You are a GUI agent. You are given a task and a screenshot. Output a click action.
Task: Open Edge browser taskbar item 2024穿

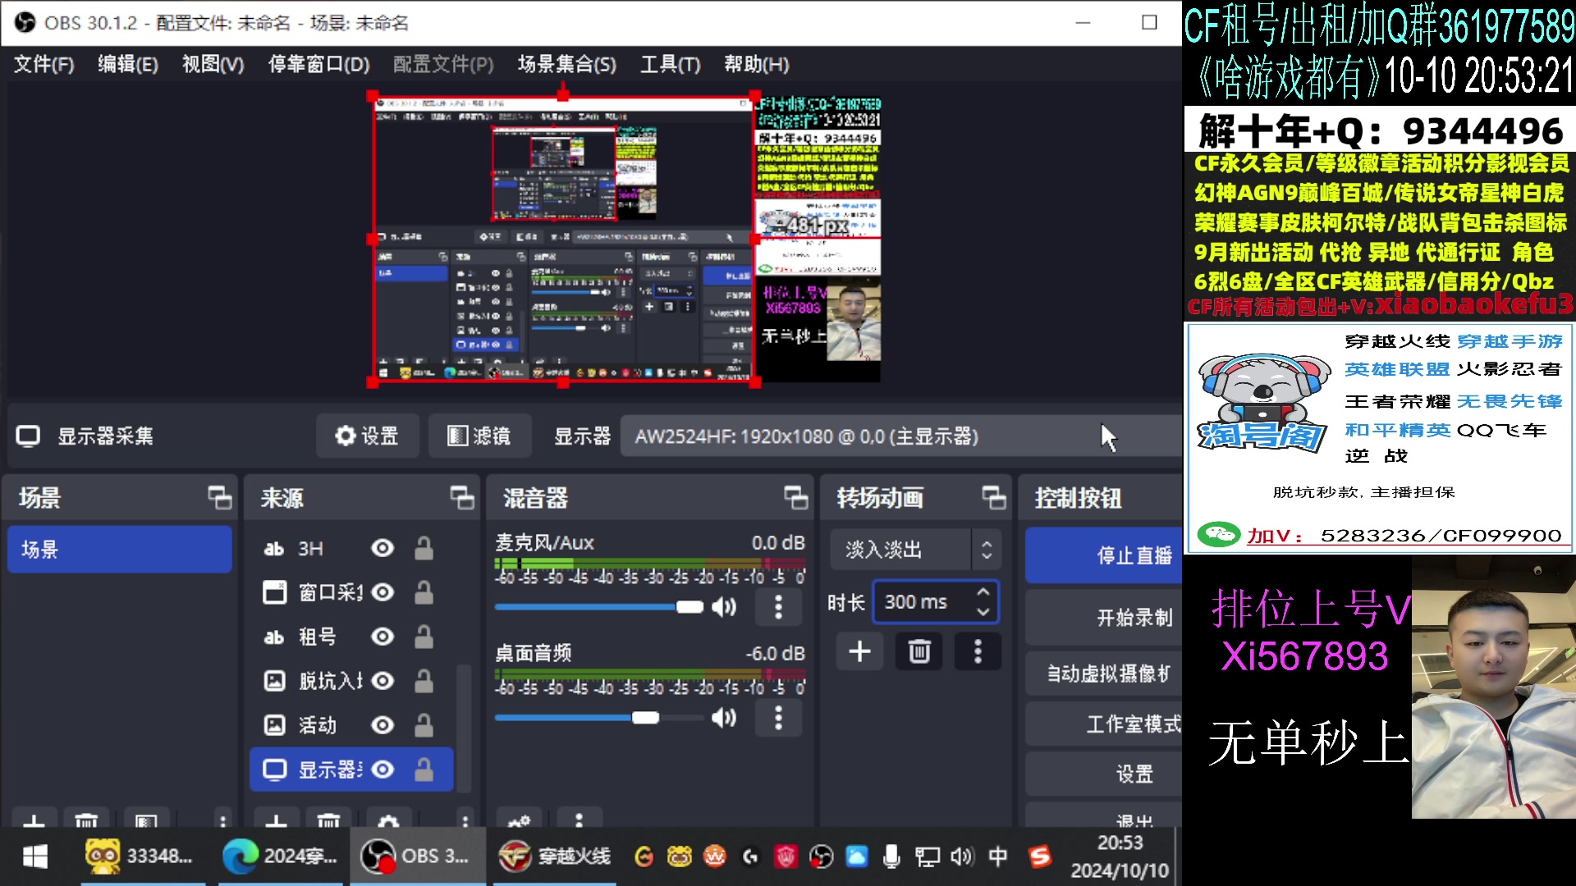click(x=280, y=856)
